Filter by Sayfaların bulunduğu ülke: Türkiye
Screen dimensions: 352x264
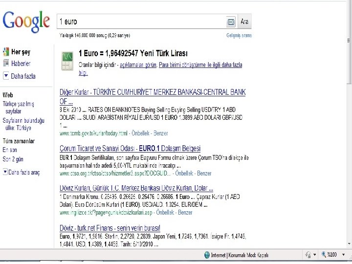23,124
